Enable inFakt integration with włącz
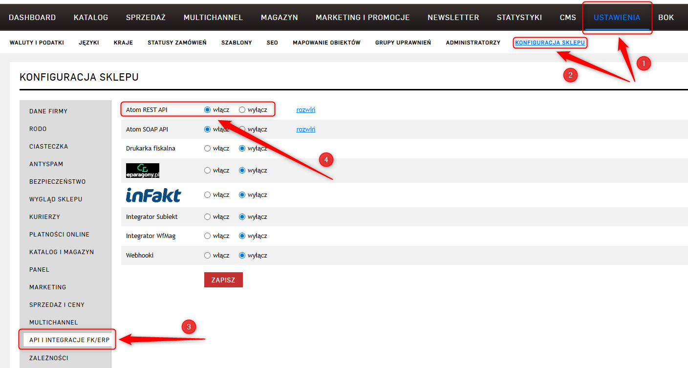Viewport: 688px width, 368px height. pyautogui.click(x=207, y=195)
